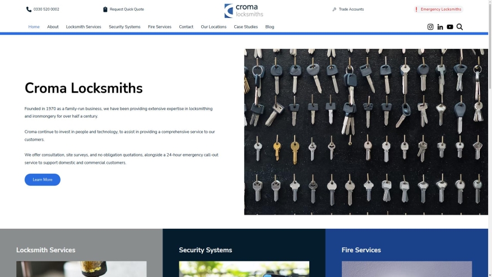Click the Croma Locksmiths logo

pyautogui.click(x=244, y=11)
